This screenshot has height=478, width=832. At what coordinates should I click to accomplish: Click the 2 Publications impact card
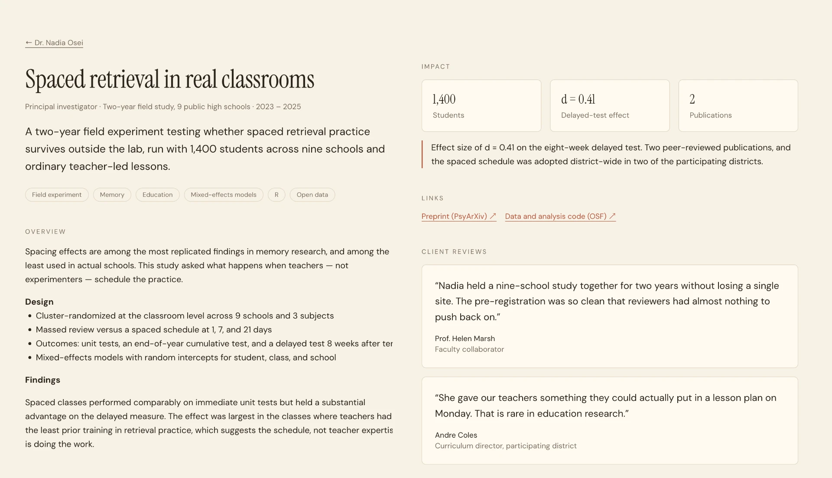[738, 105]
